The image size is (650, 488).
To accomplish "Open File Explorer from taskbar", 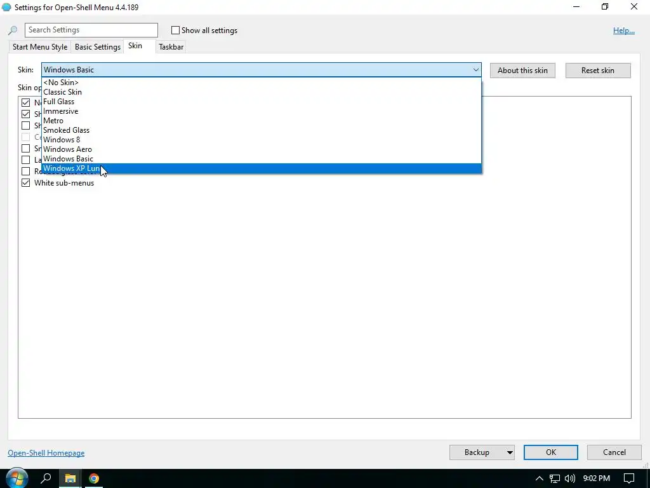I will point(70,478).
